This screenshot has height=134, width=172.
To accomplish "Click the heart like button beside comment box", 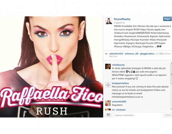I will coord(108,115).
